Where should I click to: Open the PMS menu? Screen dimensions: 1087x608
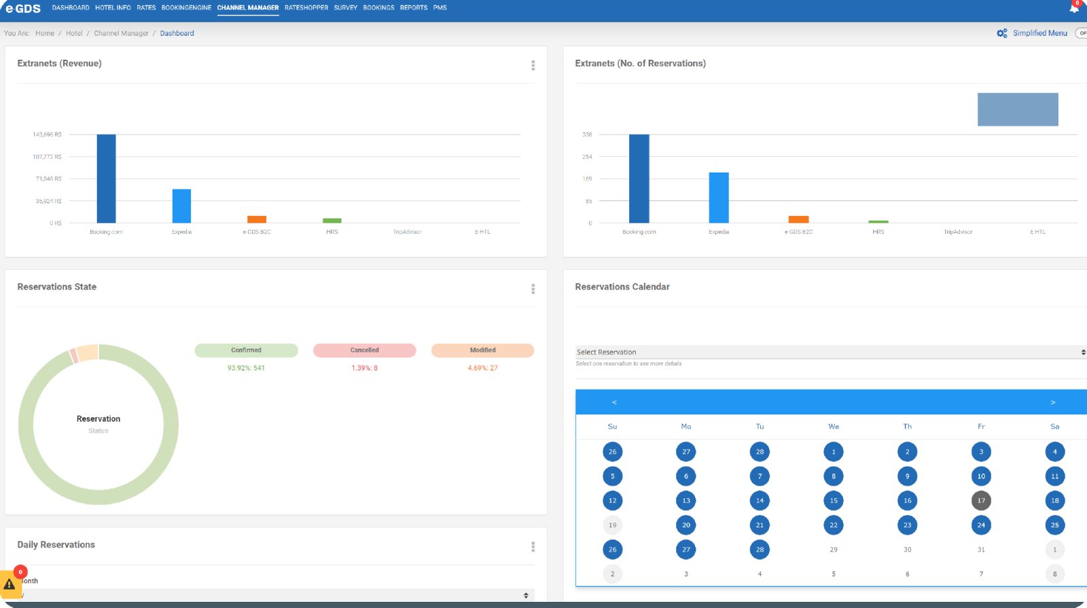pos(440,8)
